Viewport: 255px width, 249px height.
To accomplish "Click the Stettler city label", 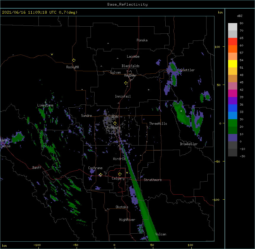I will click(188, 70).
